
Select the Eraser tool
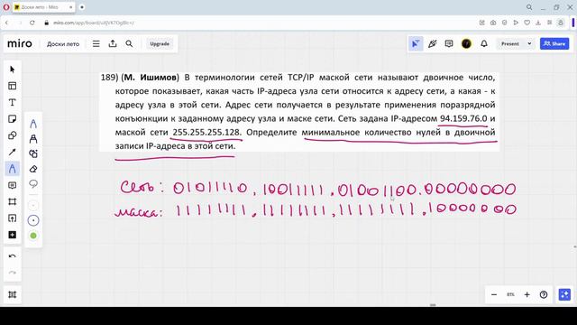[33, 169]
